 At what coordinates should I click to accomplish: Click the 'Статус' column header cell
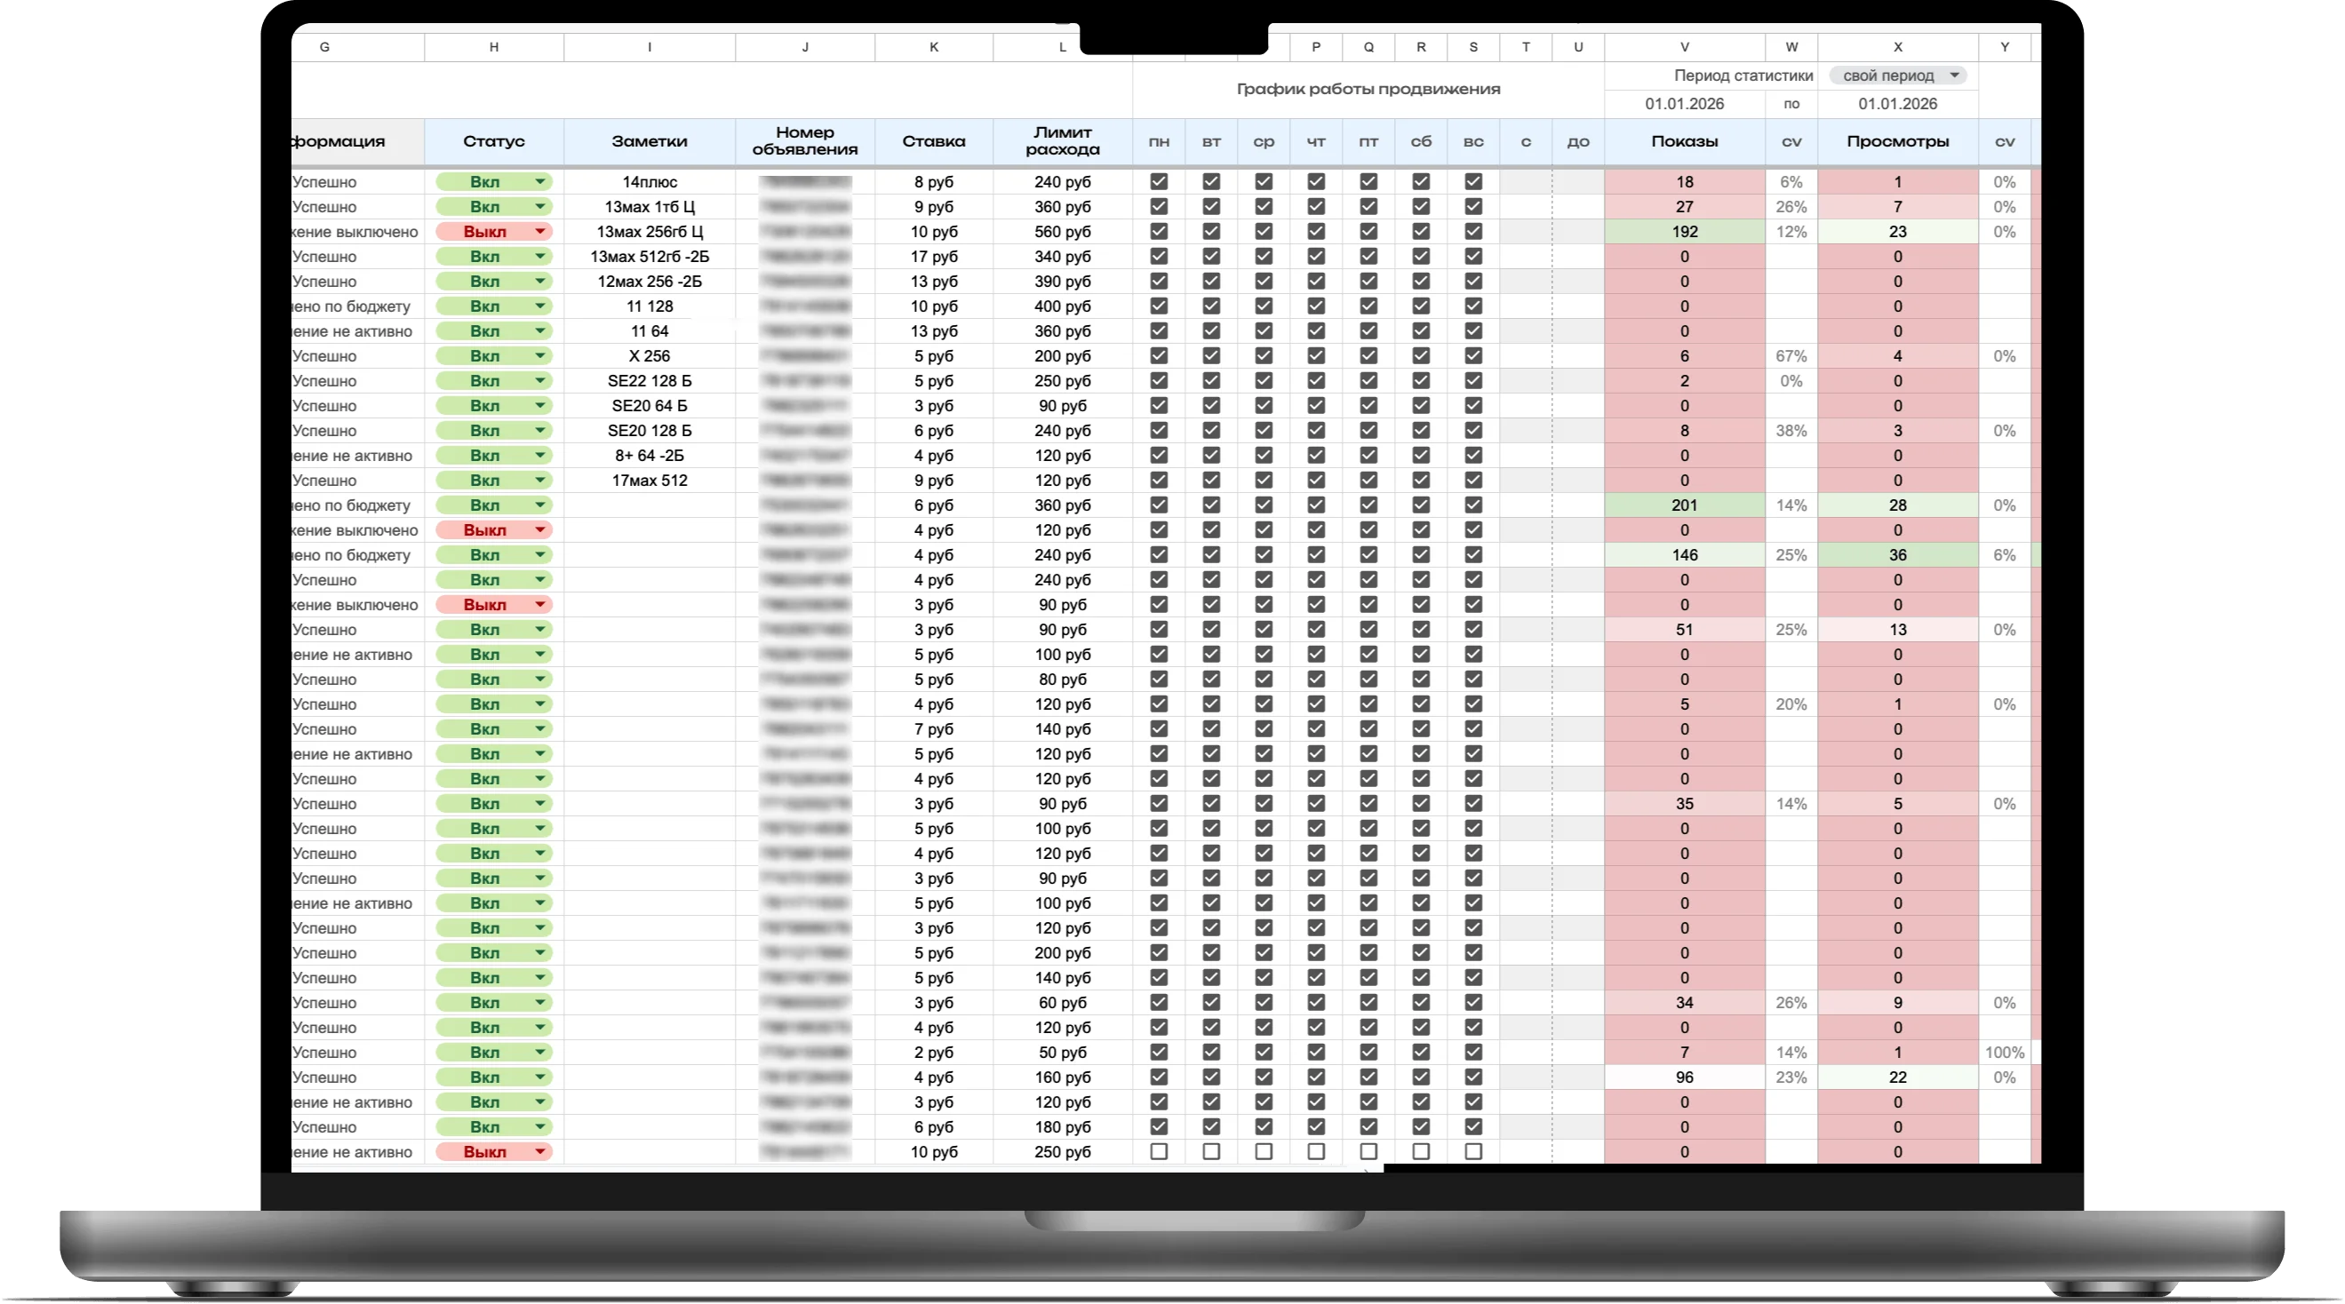coord(493,141)
